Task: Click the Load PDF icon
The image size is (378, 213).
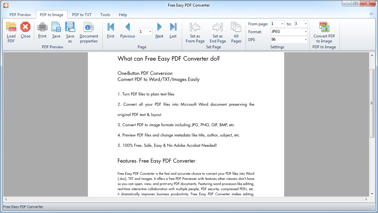Action: tap(11, 31)
